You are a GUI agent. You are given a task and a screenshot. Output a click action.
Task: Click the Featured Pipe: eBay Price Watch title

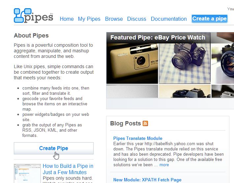[x=158, y=38]
